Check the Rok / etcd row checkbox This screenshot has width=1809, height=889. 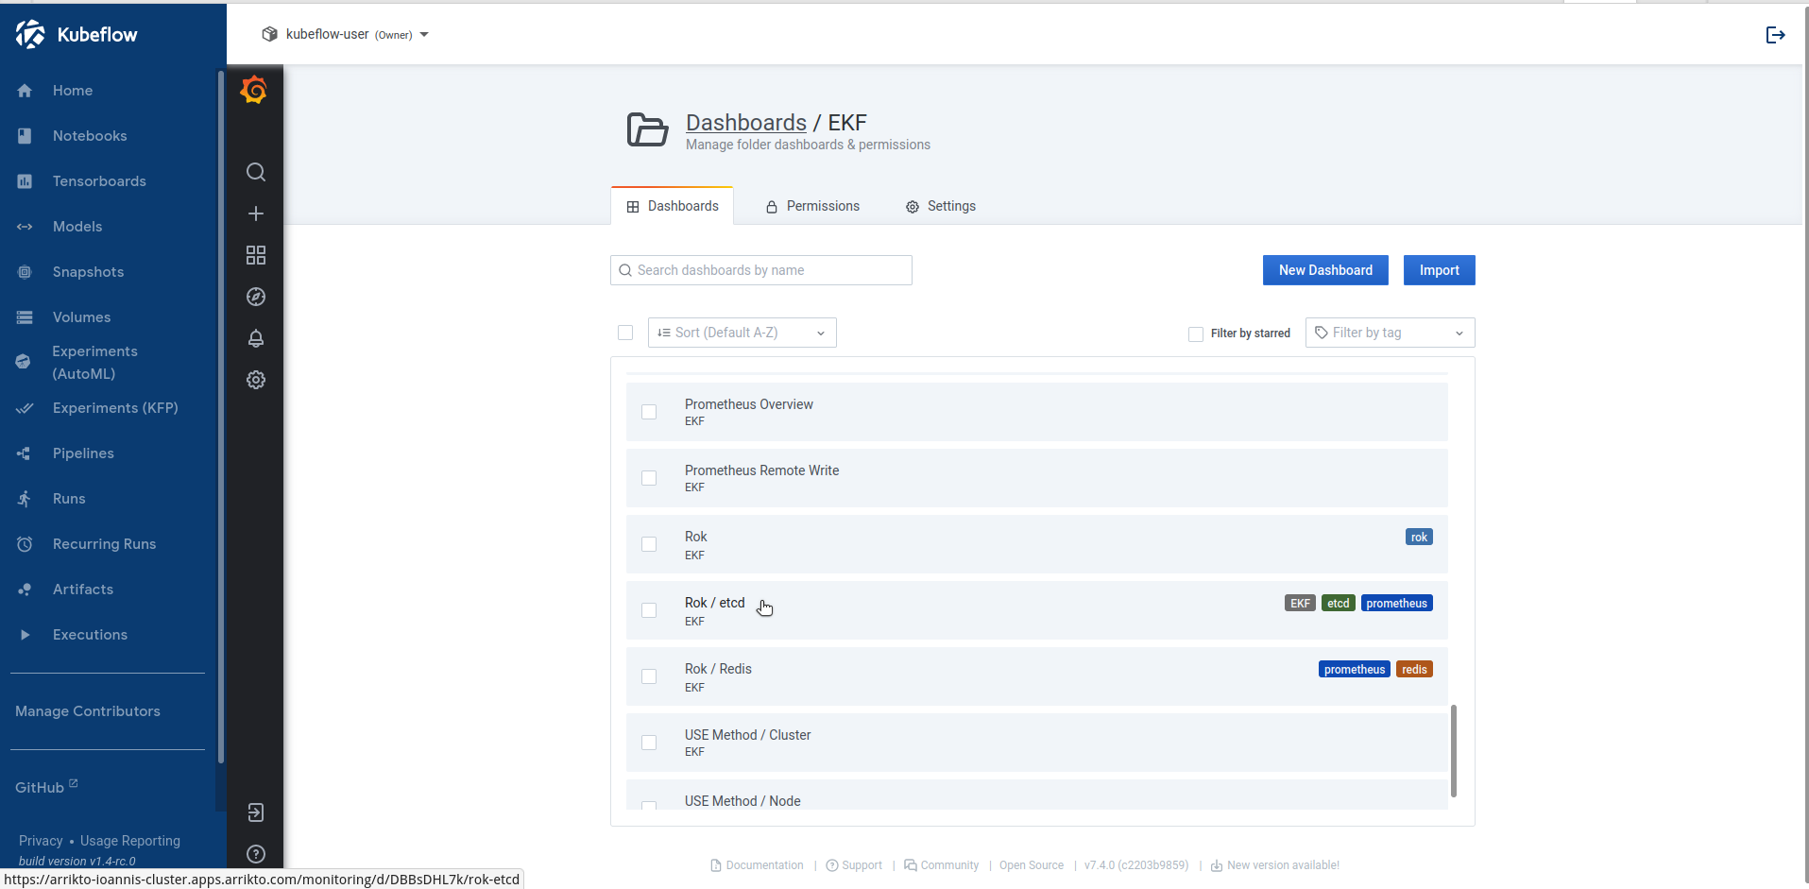(x=649, y=610)
